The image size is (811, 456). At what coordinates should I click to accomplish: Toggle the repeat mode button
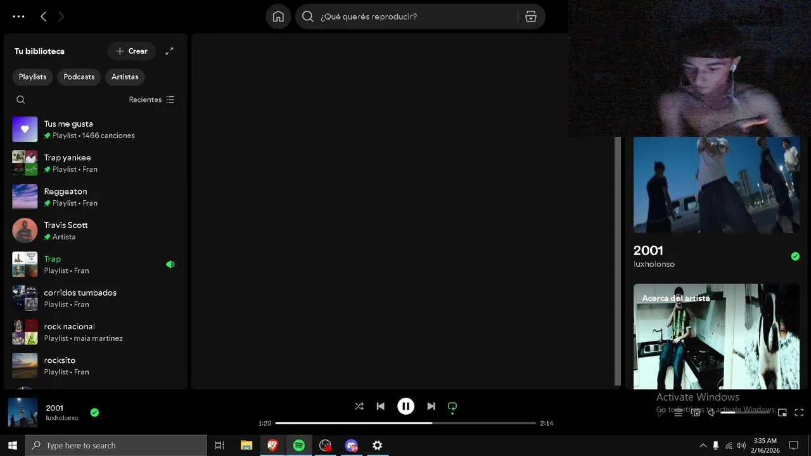(x=452, y=406)
